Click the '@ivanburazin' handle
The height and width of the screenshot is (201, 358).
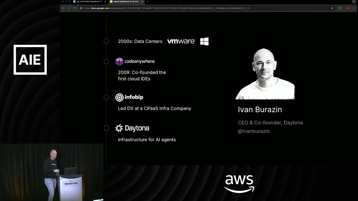pyautogui.click(x=254, y=131)
